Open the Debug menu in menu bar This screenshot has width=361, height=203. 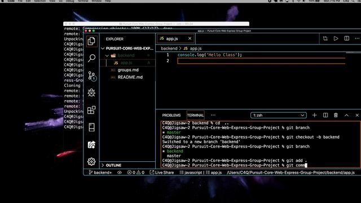click(x=70, y=1)
